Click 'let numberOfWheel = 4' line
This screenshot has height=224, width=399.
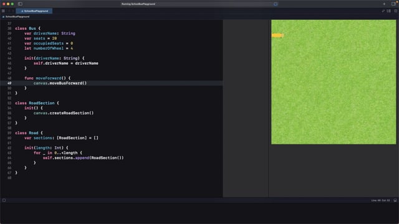point(49,49)
